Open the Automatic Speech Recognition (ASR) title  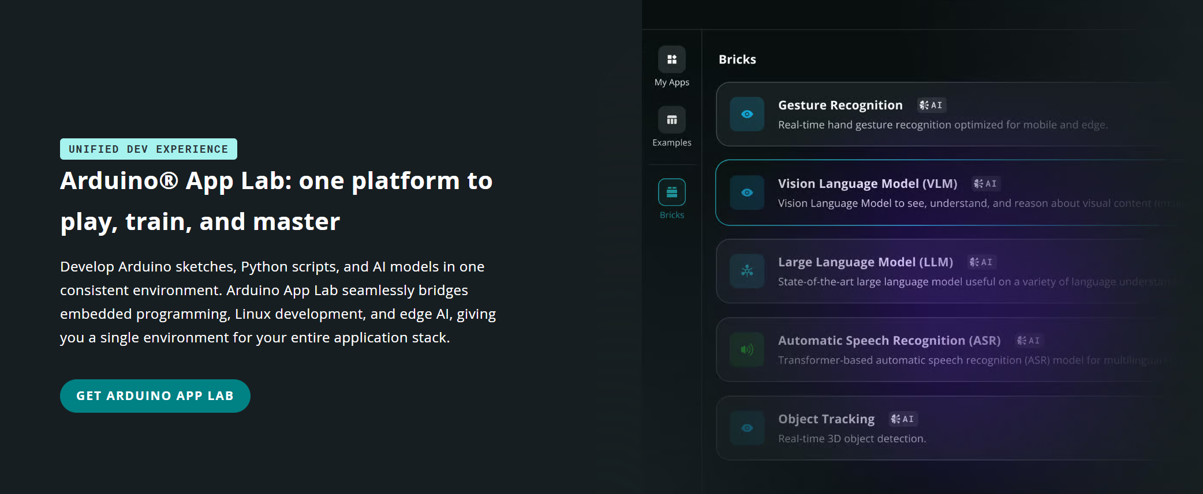[890, 340]
